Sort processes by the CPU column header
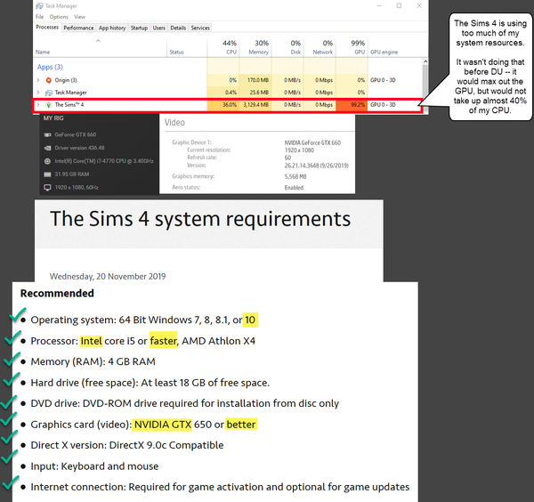This screenshot has width=534, height=502. click(228, 47)
